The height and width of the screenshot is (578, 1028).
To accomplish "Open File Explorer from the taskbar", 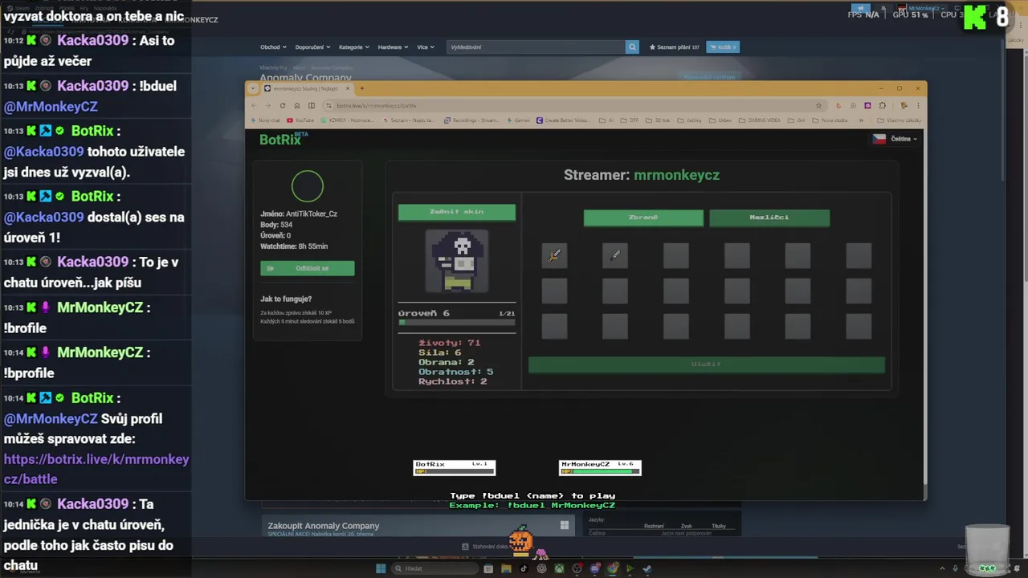I will point(506,568).
